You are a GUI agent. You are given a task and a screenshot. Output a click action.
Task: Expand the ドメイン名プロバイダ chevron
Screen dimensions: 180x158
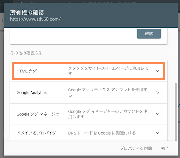coord(158,133)
